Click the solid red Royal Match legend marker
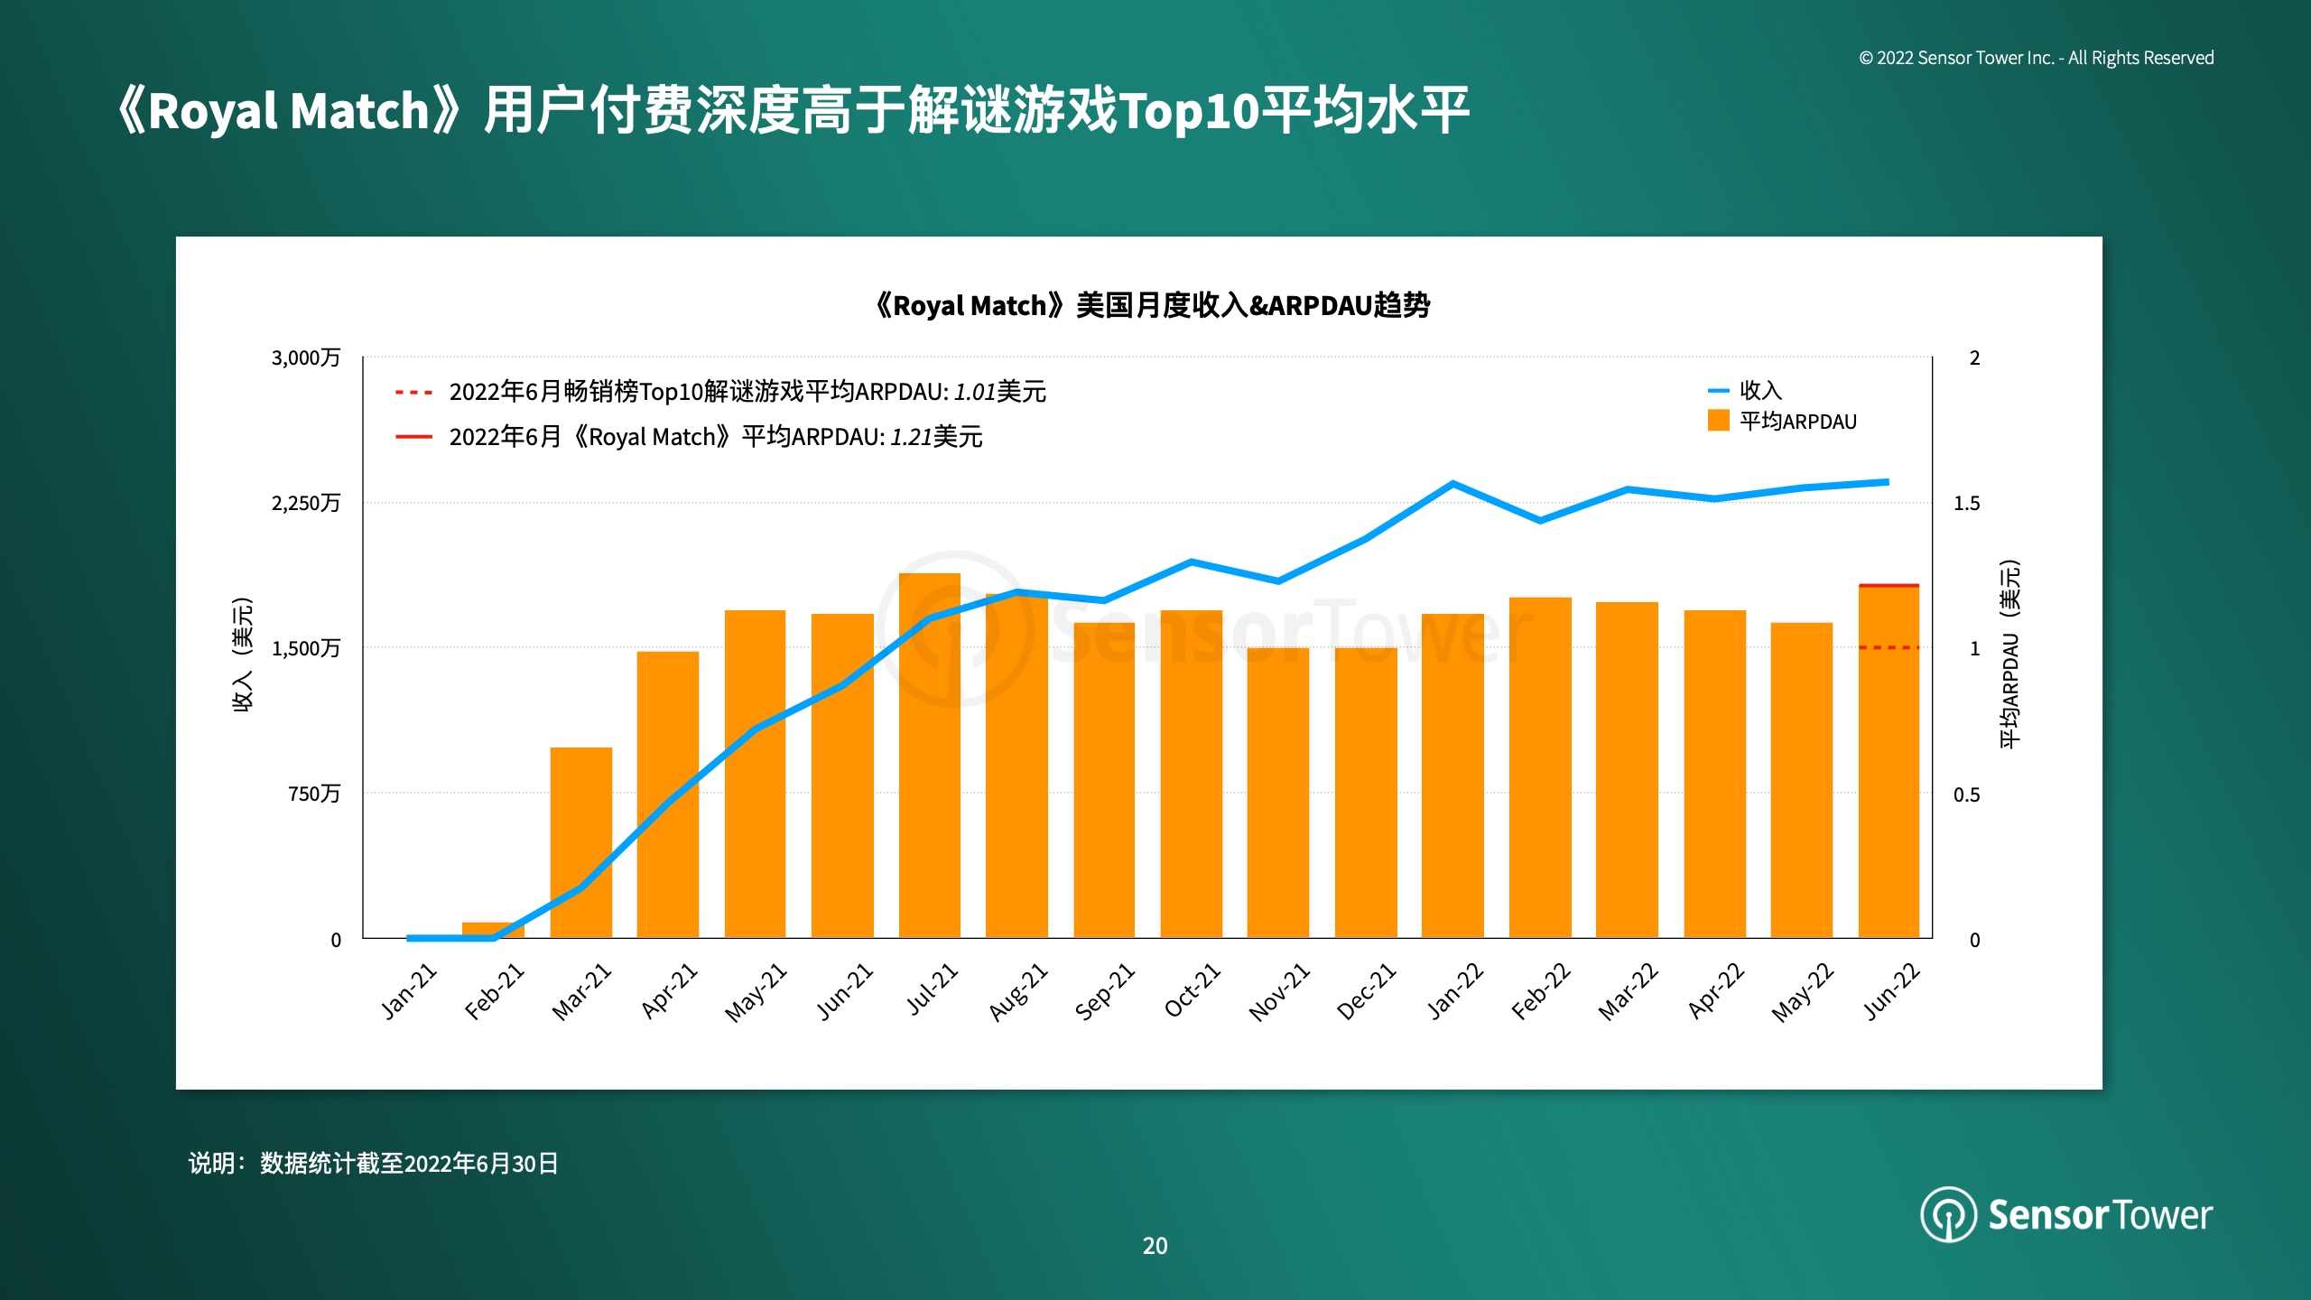This screenshot has width=2311, height=1300. point(413,437)
